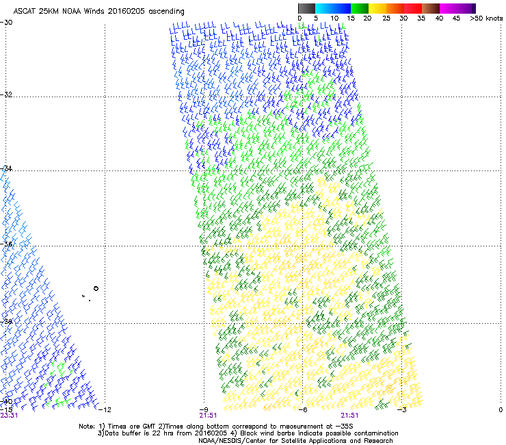Click the orange 25-30 knots legend swatch
Screen dimensions: 506x445
tap(395, 8)
